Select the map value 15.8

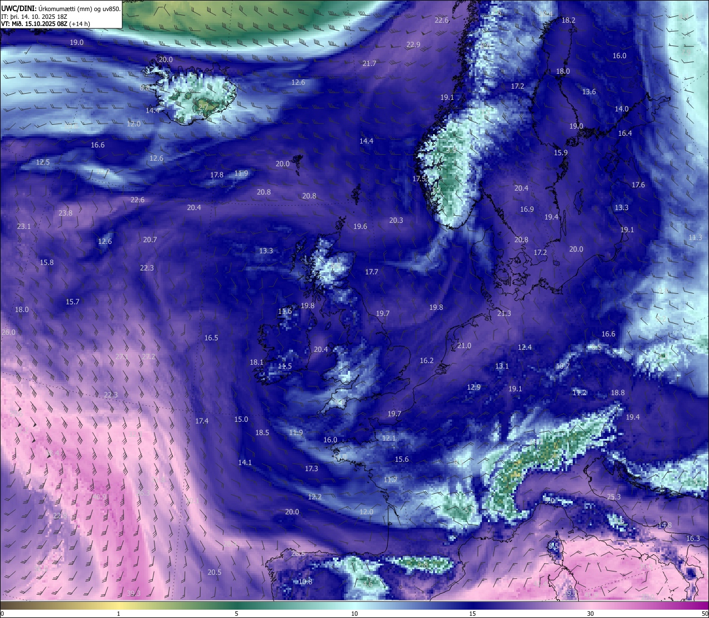(47, 262)
